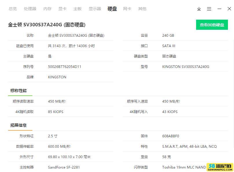Close the hardware info window
The height and width of the screenshot is (172, 234).
coord(229,9)
